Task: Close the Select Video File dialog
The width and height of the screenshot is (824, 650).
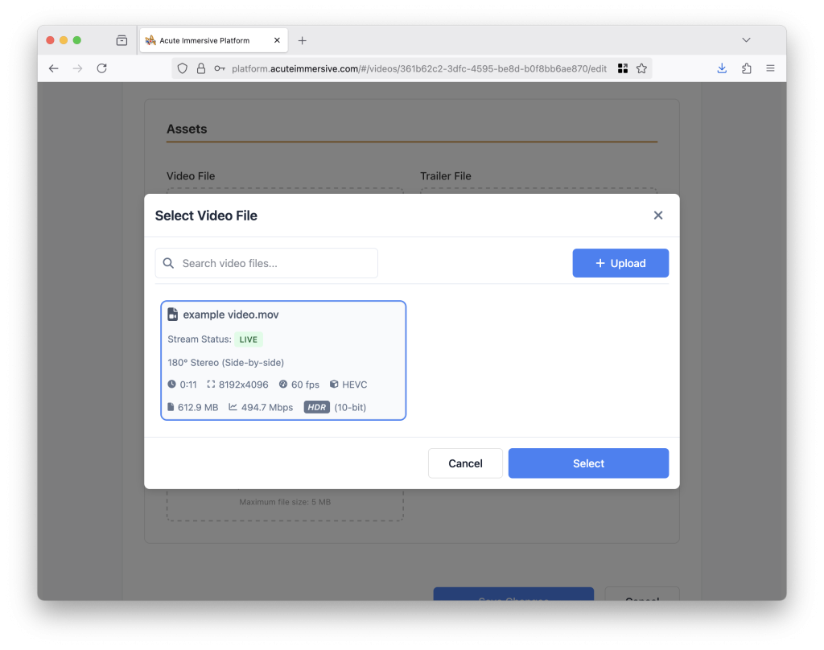Action: point(658,216)
